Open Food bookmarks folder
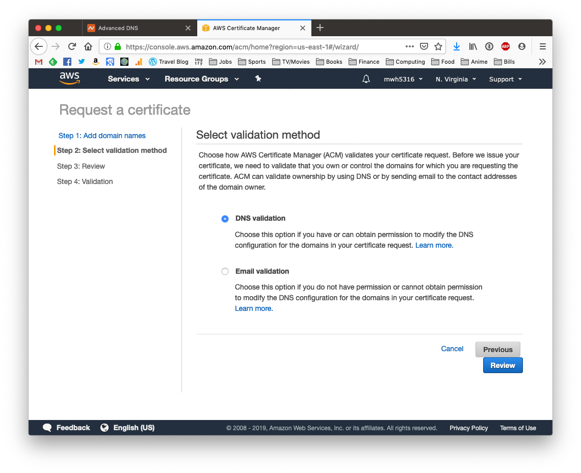This screenshot has height=473, width=581. [443, 62]
